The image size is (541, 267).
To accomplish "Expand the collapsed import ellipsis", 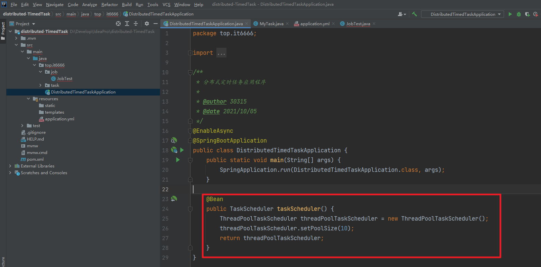I will 221,53.
